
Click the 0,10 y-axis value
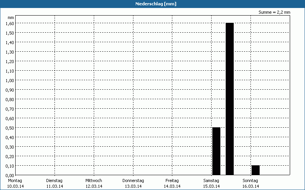(10, 166)
